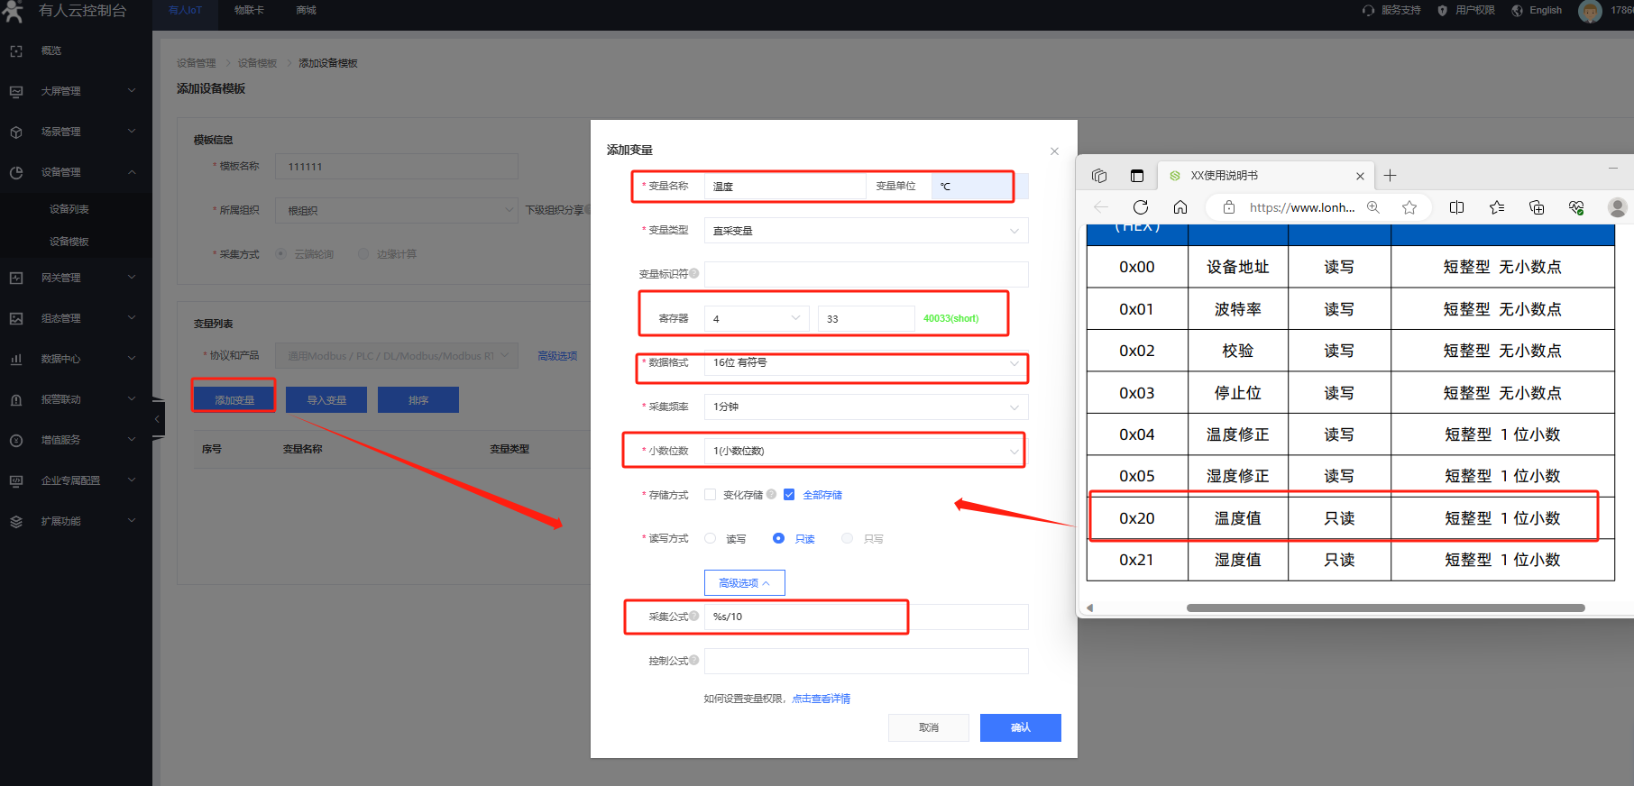The width and height of the screenshot is (1634, 786).
Task: Open the 采集频率 dropdown
Action: click(865, 407)
